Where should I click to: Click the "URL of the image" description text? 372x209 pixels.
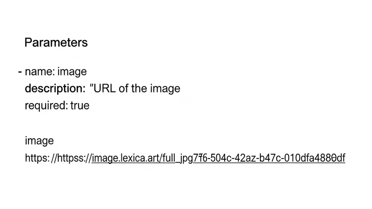[137, 88]
